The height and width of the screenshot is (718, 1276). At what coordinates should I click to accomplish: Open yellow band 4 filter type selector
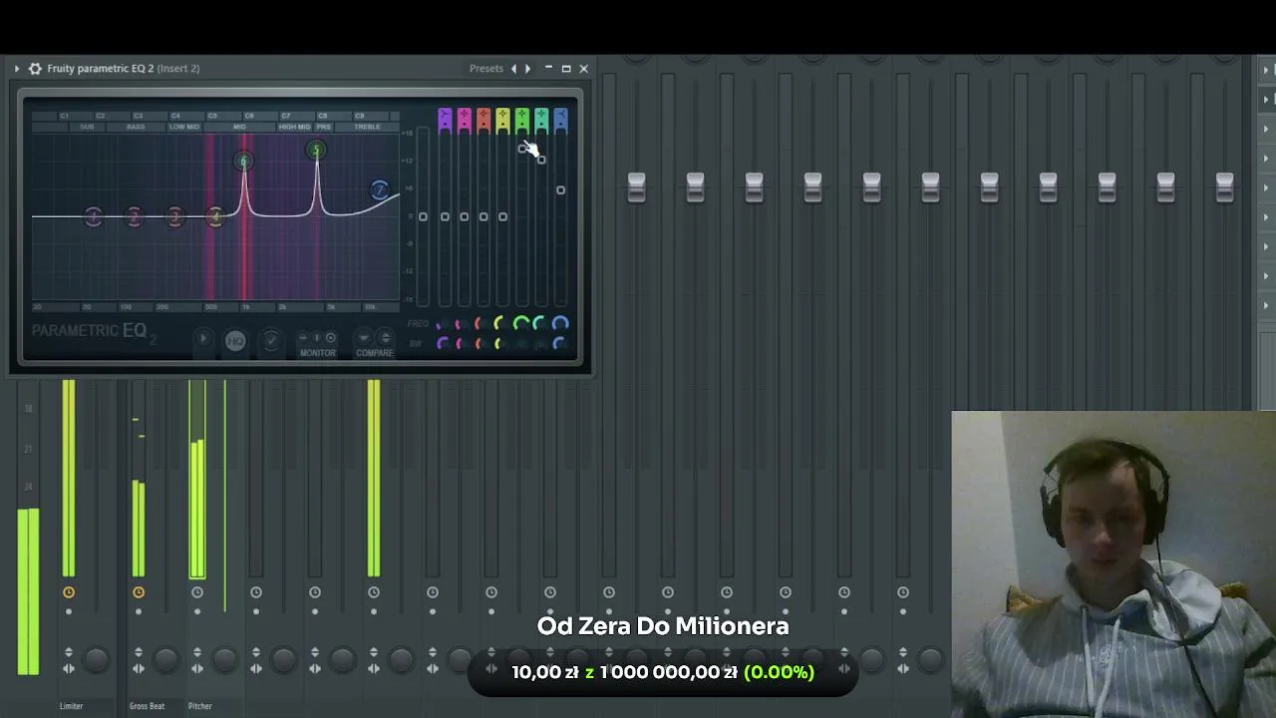tap(502, 121)
